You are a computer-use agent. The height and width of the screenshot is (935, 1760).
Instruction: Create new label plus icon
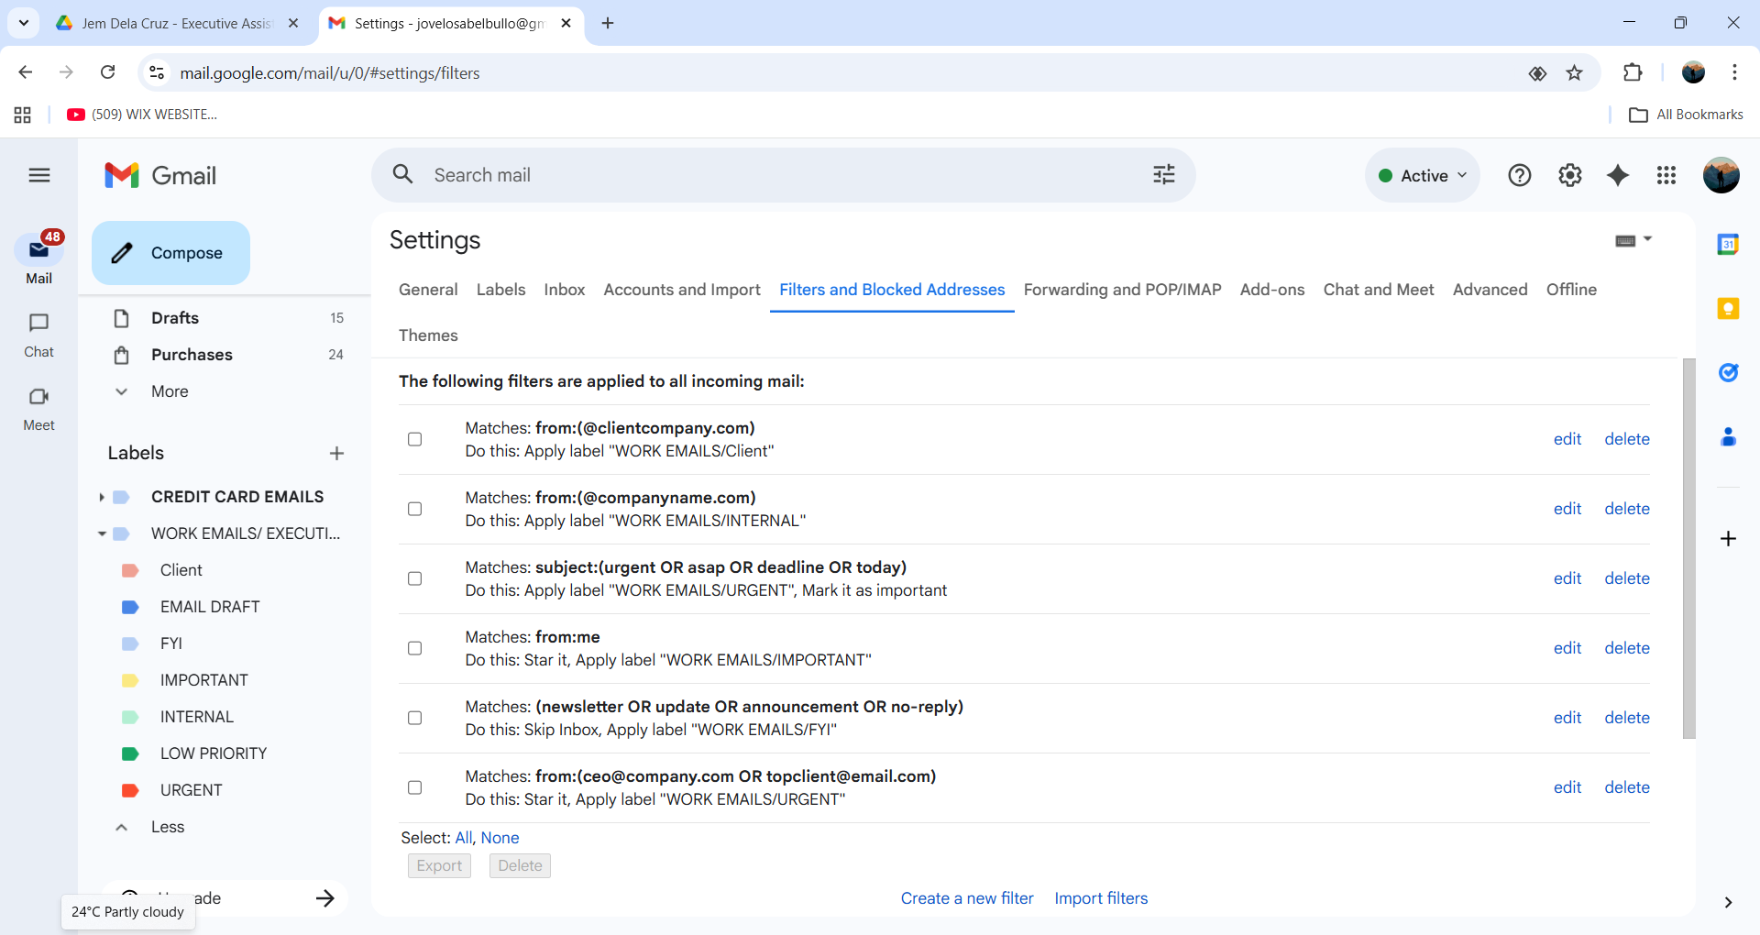coord(336,453)
